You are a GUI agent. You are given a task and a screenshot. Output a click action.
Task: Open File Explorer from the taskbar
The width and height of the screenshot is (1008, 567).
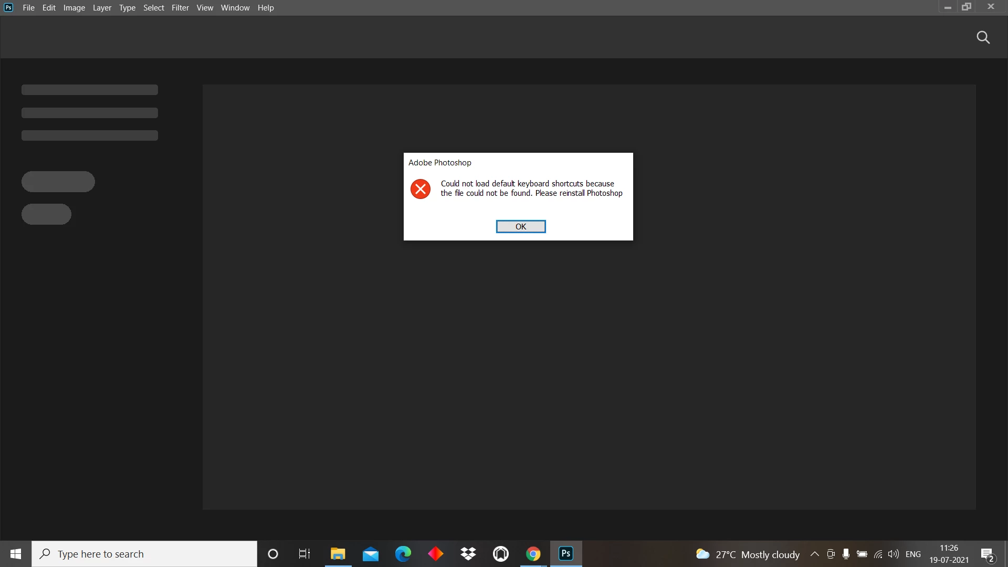(x=338, y=554)
